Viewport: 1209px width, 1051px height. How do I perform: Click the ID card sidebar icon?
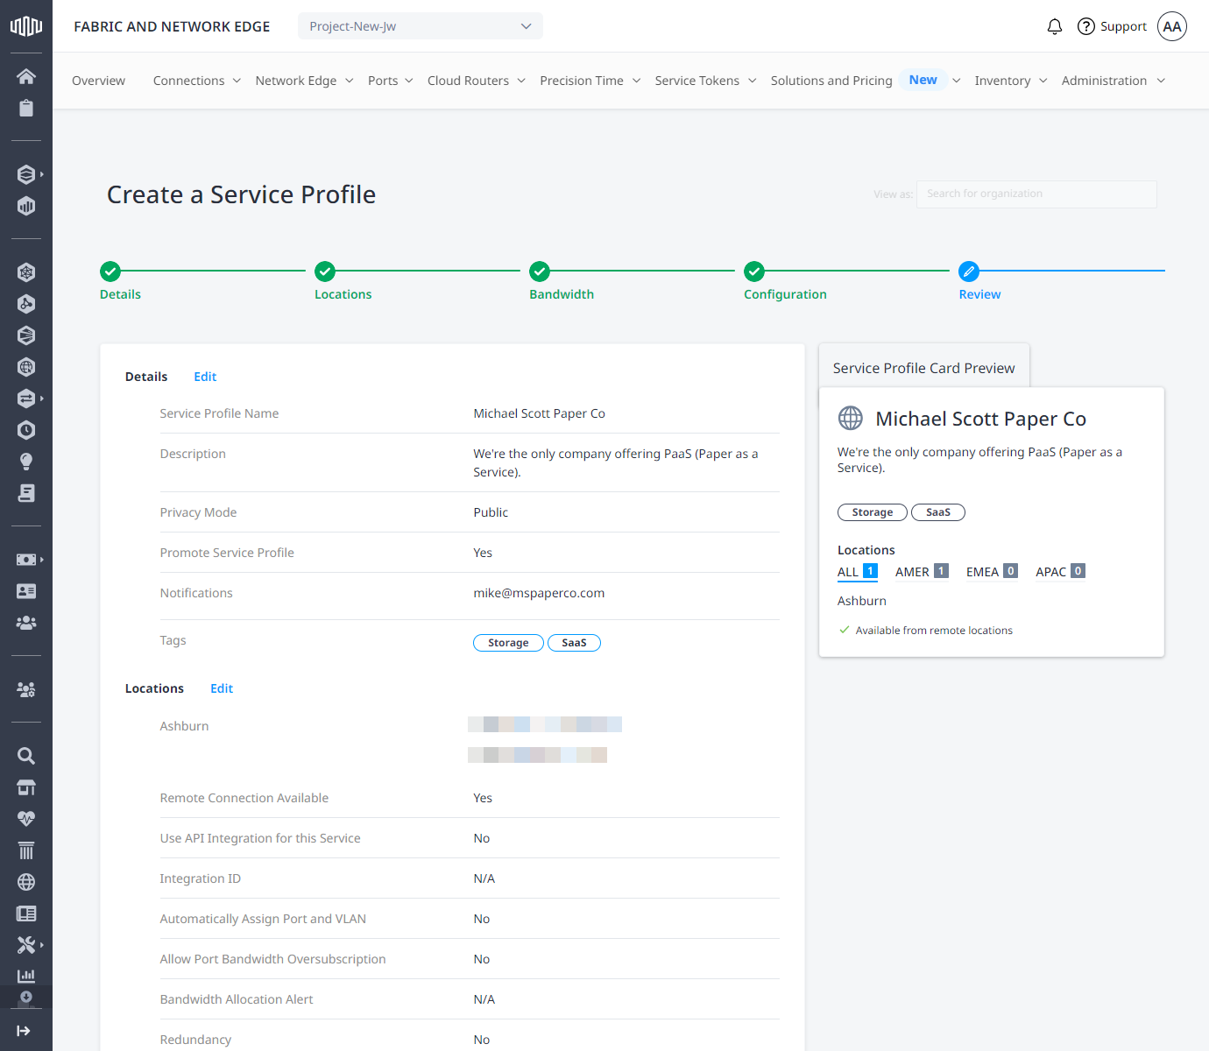(x=26, y=591)
